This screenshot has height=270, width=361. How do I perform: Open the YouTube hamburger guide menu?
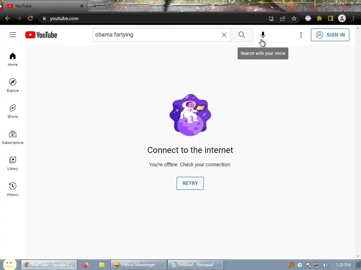[13, 35]
